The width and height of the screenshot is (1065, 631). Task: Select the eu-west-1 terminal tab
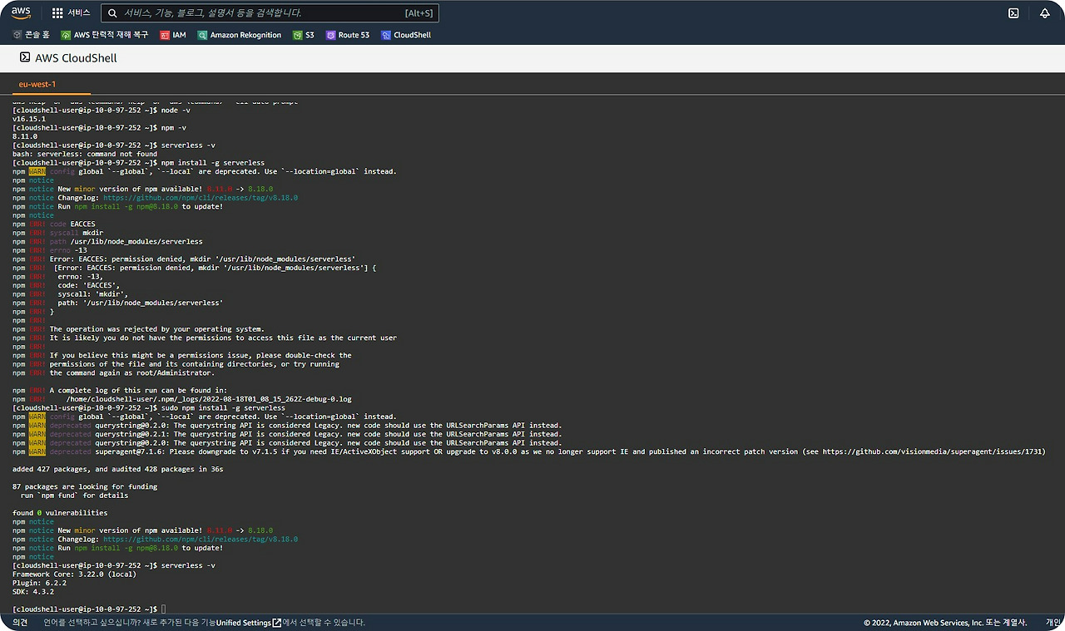point(37,84)
